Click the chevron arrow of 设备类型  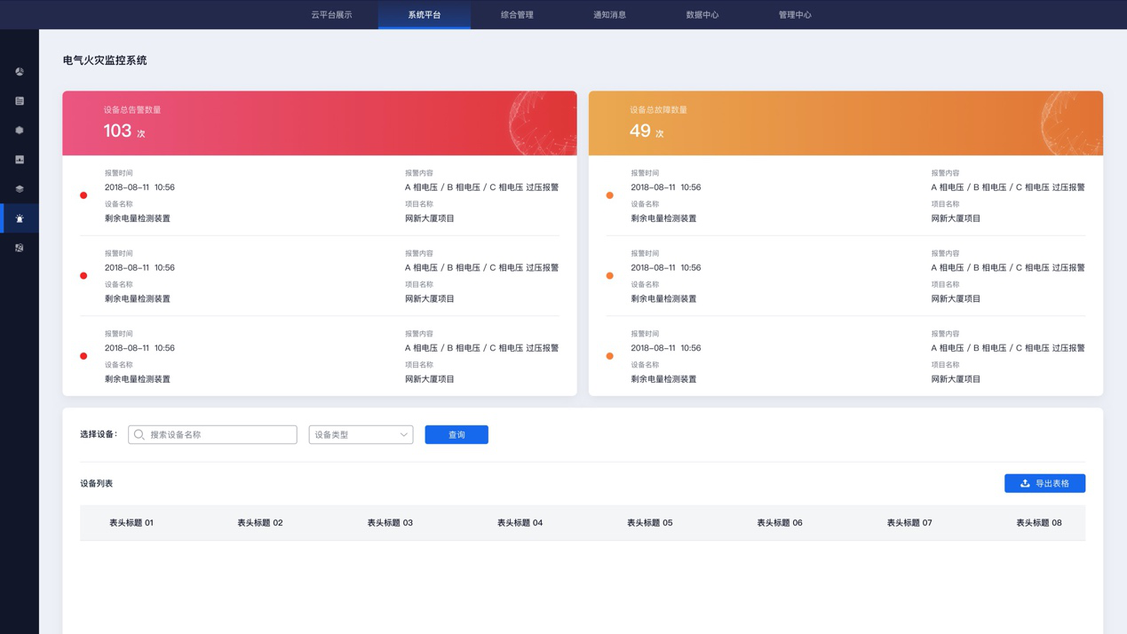(x=403, y=435)
